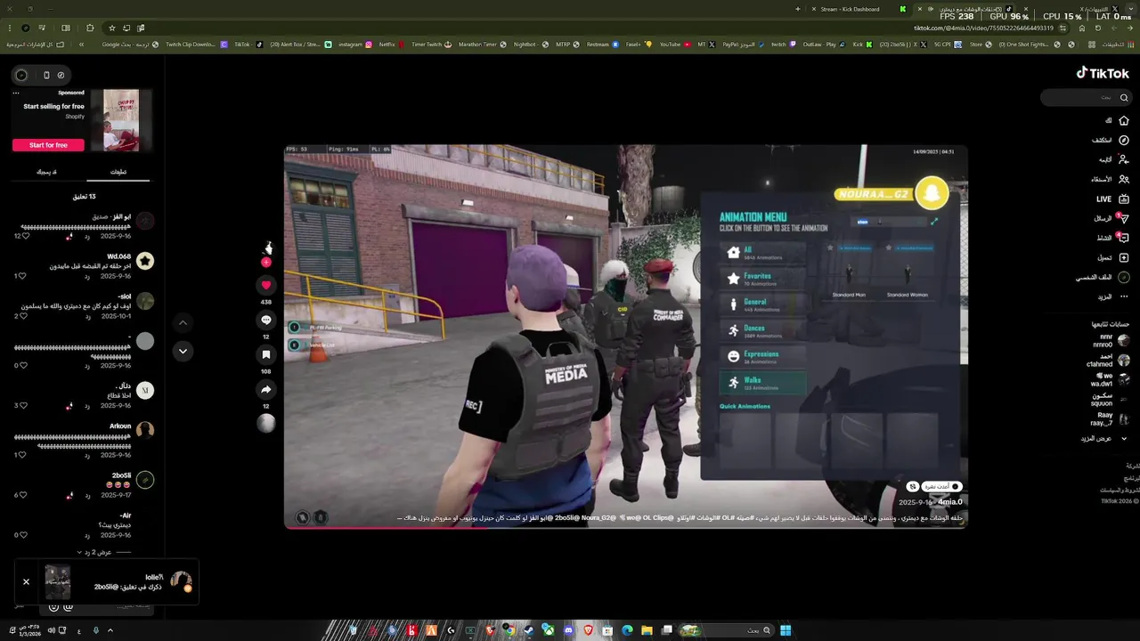The width and height of the screenshot is (1140, 641).
Task: Click the browser address bar URL
Action: 984,28
